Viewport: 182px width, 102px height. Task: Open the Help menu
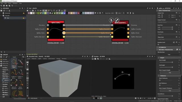coord(20,3)
